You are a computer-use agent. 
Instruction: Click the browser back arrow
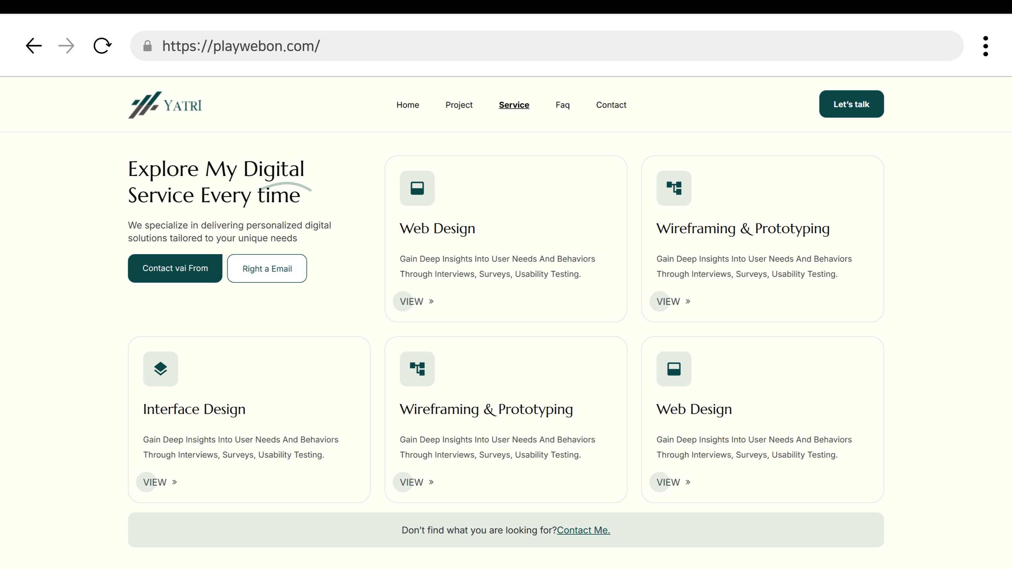point(34,46)
